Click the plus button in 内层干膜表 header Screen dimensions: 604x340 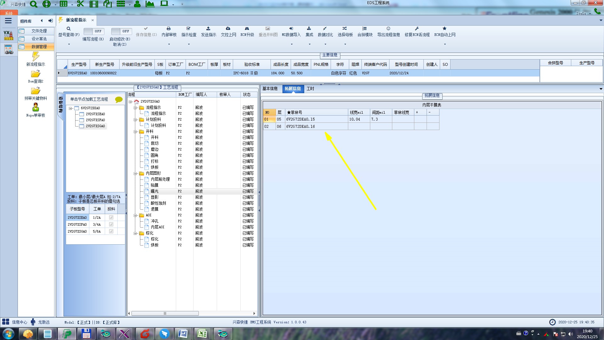417,112
